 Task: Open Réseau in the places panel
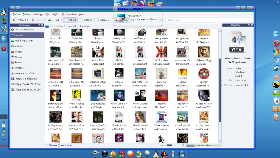pyautogui.click(x=27, y=57)
